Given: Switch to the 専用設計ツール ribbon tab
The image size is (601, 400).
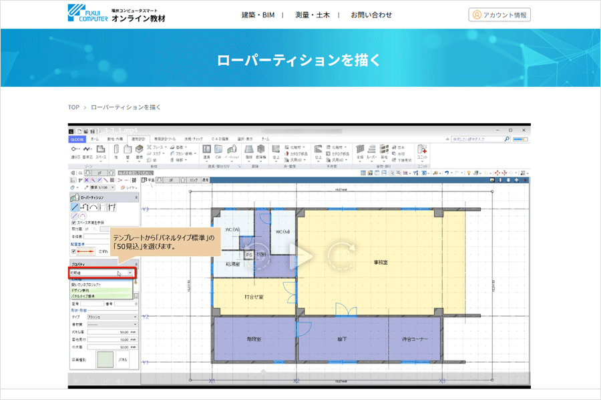Looking at the screenshot, I should pos(164,139).
